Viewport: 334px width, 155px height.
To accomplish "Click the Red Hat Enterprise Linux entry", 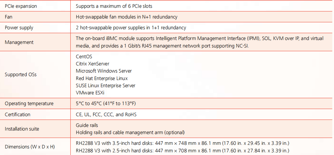I will tap(102, 78).
